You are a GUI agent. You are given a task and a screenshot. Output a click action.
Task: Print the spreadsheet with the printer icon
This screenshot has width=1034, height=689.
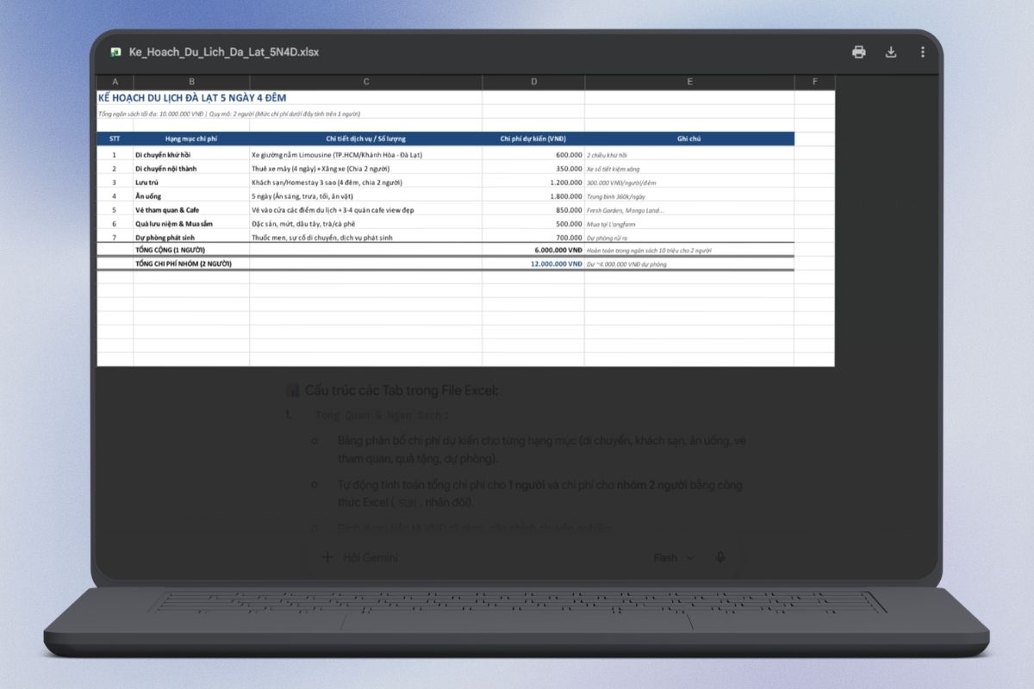pyautogui.click(x=859, y=52)
